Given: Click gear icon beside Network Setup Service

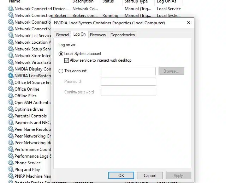Looking at the screenshot, I should coord(11,49).
